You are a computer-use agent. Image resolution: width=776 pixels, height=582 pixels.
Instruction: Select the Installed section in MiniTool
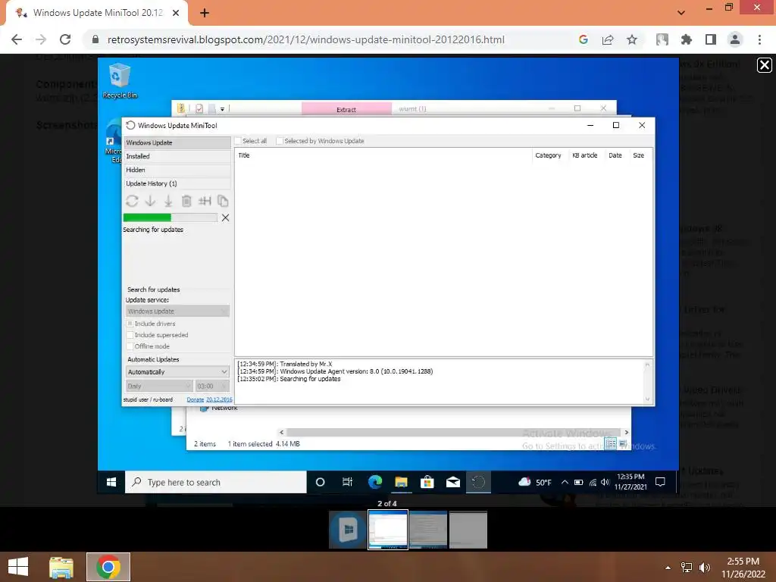[x=177, y=156]
